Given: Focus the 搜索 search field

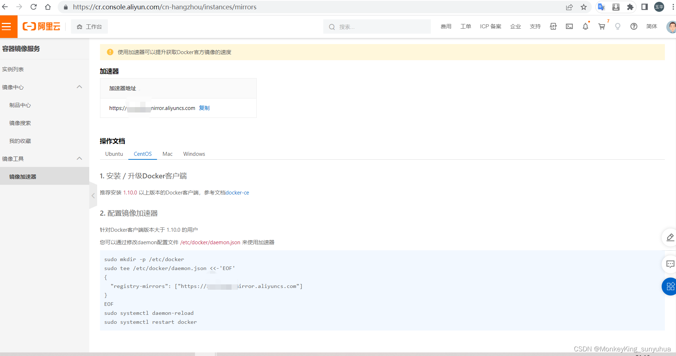Looking at the screenshot, I should tap(377, 27).
